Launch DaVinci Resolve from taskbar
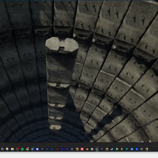The width and height of the screenshot is (158, 158). click(x=72, y=149)
